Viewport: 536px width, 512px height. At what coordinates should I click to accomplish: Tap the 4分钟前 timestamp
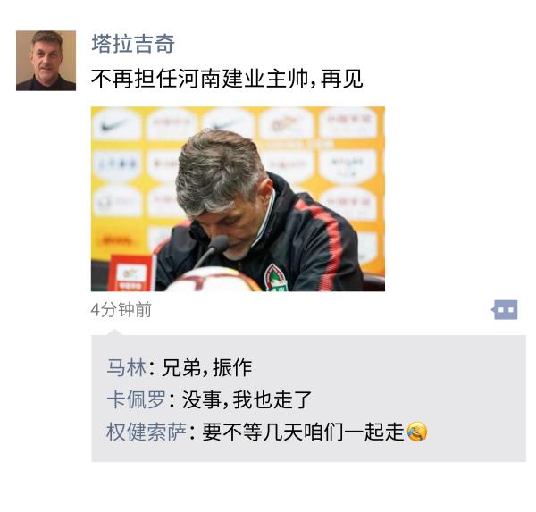121,310
